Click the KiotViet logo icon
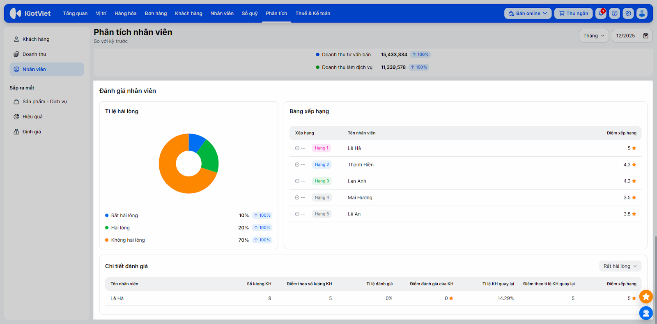Viewport: 657px width, 324px height. click(x=16, y=14)
